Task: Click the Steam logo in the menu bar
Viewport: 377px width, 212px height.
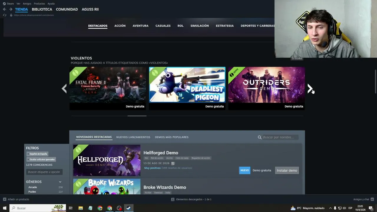Action: (x=4, y=4)
